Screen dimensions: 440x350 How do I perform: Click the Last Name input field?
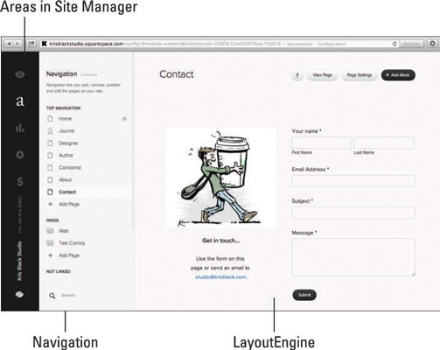point(384,143)
